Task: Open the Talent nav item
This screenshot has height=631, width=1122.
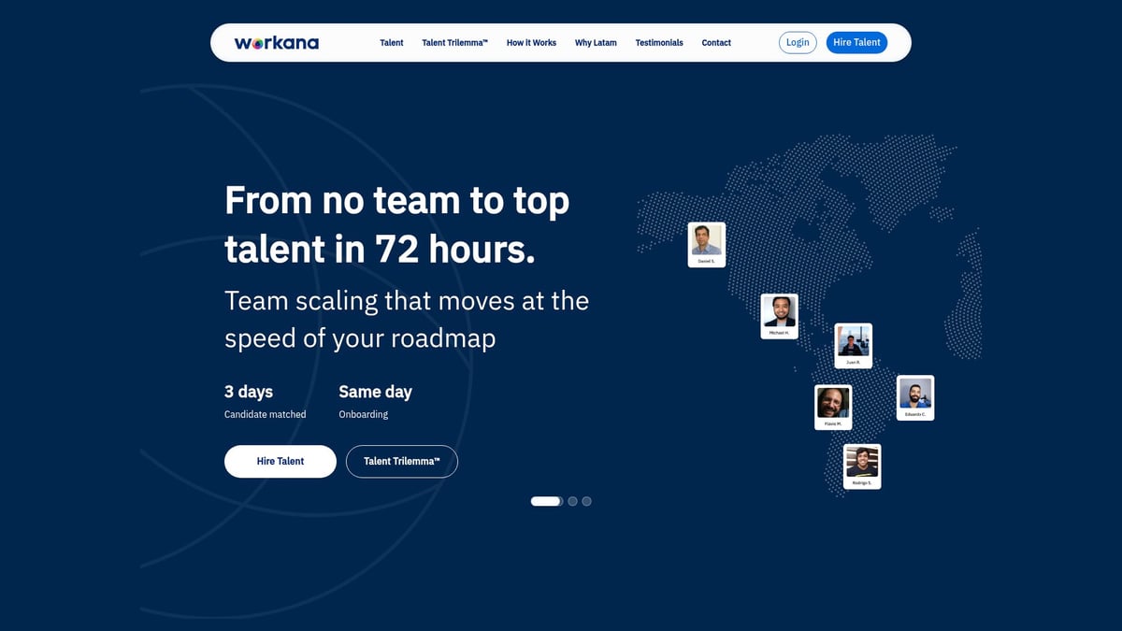Action: click(391, 42)
